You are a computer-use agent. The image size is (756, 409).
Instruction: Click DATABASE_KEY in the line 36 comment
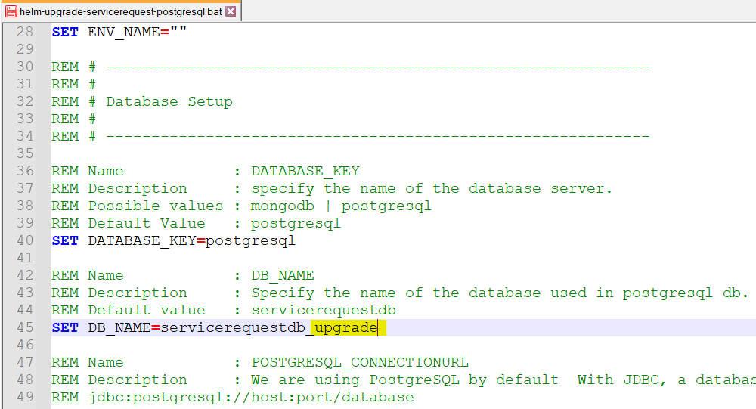[305, 171]
